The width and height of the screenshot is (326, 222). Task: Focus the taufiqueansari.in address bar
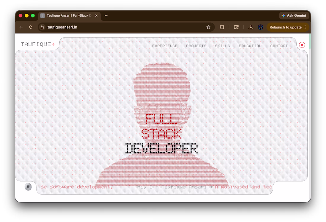coord(126,27)
